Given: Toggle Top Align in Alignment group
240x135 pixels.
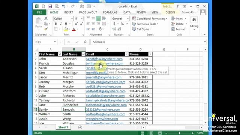Looking at the screenshot, I should click(x=88, y=18).
